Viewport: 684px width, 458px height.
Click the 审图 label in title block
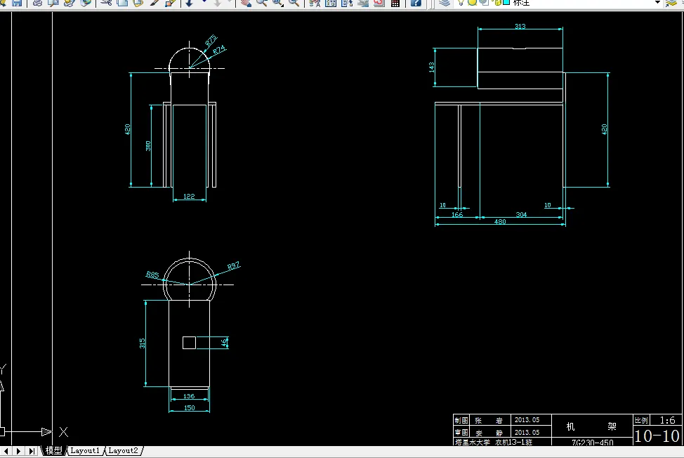[461, 432]
